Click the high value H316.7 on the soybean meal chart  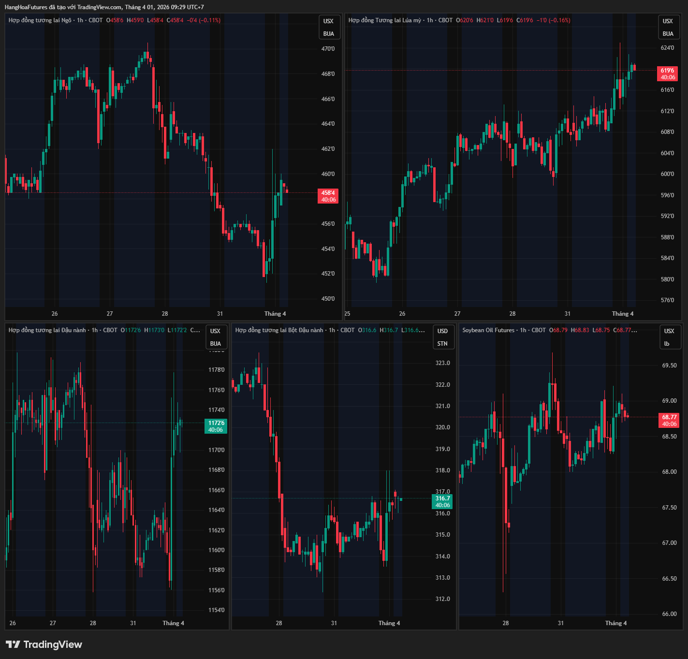(x=389, y=330)
